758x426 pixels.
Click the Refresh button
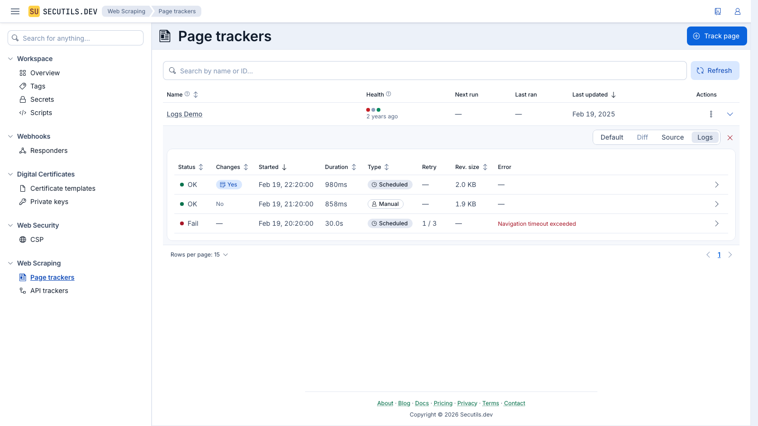pos(715,71)
